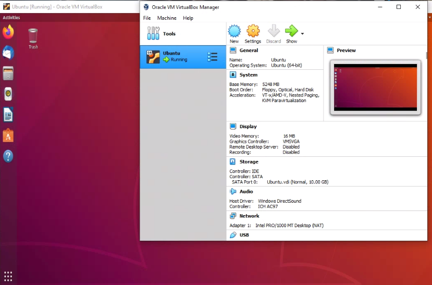This screenshot has height=285, width=432.
Task: Click the Intel PRO/1000 MT Desktop adapter text
Action: pyautogui.click(x=289, y=226)
